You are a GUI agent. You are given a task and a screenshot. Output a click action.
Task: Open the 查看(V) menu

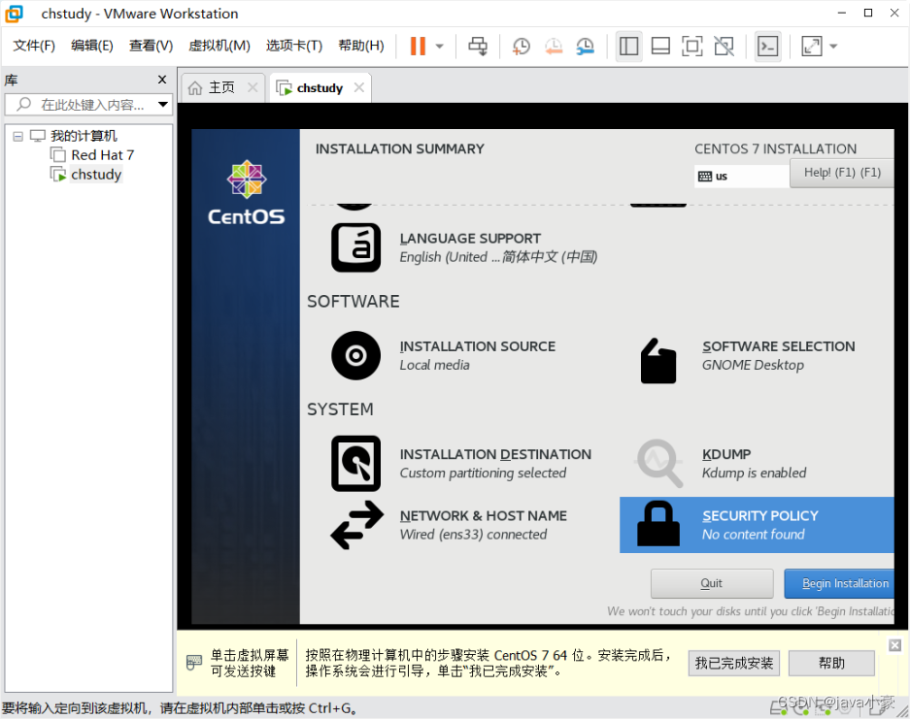point(151,46)
